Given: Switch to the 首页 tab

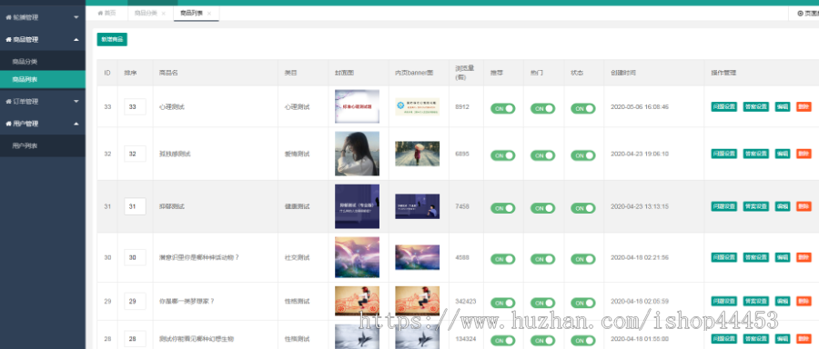Looking at the screenshot, I should click(106, 13).
